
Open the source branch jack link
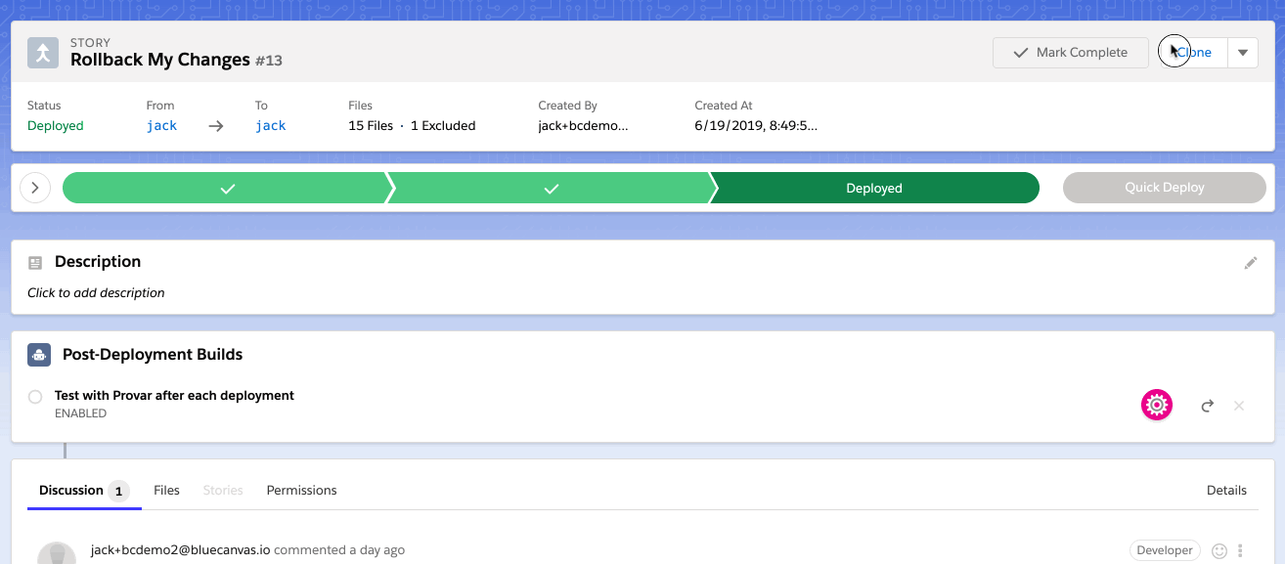point(161,125)
